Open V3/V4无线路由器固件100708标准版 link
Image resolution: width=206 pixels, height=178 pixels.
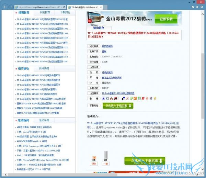pyautogui.click(x=41, y=103)
